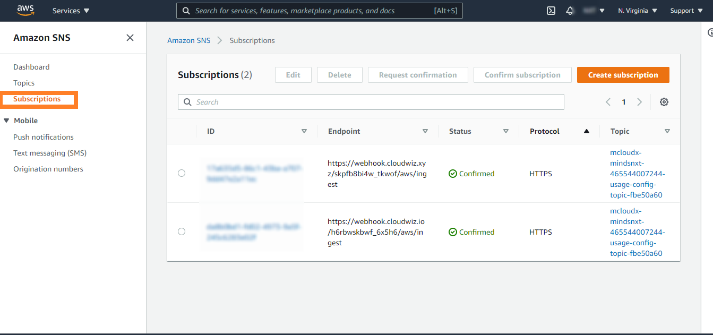Focus the subscriptions Search filter field
Viewport: 713px width, 335px height.
(x=371, y=102)
